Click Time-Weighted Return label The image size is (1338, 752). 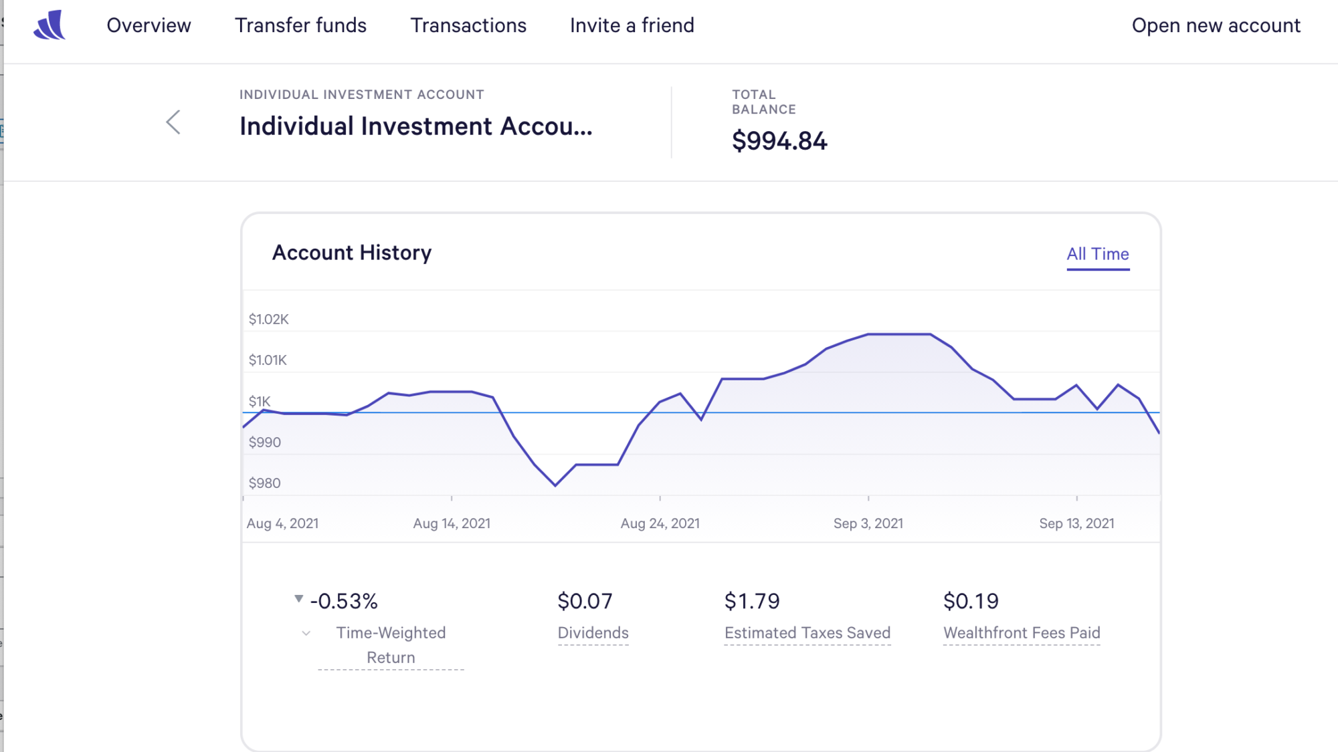point(391,645)
